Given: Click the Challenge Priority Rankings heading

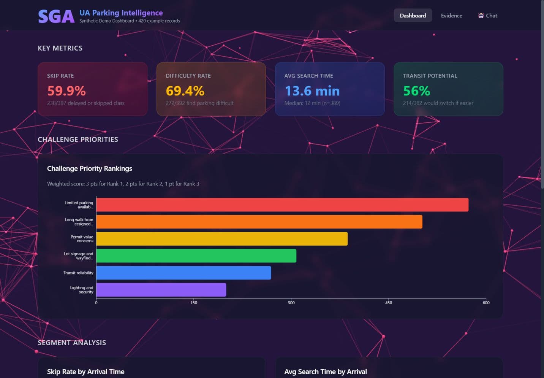Looking at the screenshot, I should pos(90,168).
